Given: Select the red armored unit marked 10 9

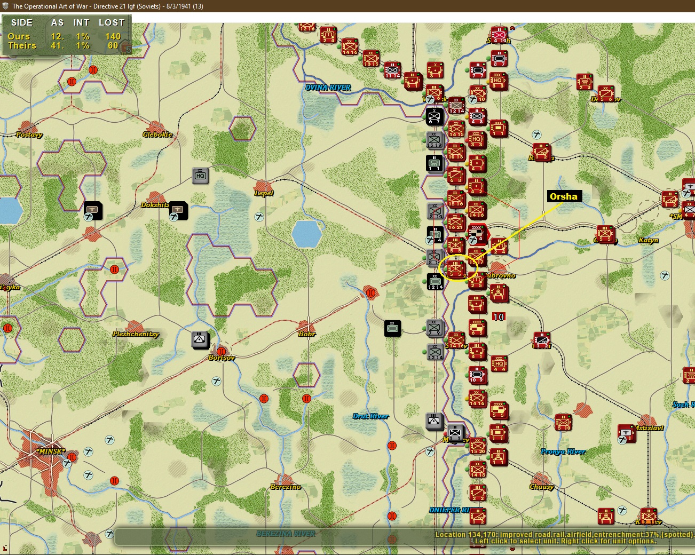Looking at the screenshot, I should (x=477, y=375).
